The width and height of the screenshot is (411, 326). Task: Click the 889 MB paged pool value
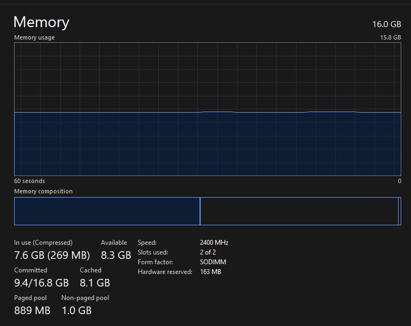tap(32, 310)
